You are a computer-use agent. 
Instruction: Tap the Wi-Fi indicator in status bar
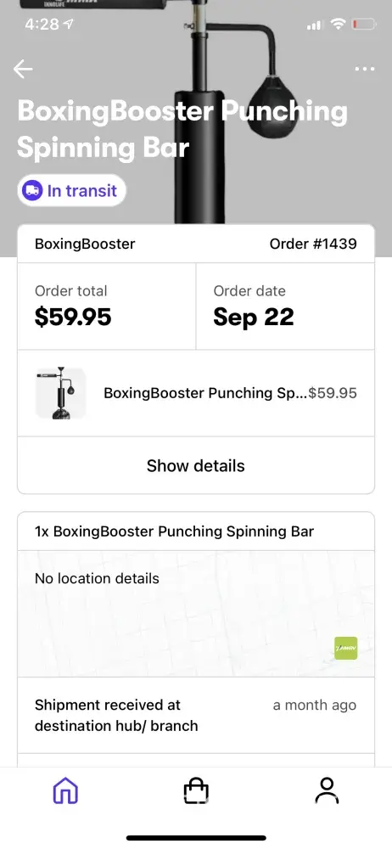339,24
